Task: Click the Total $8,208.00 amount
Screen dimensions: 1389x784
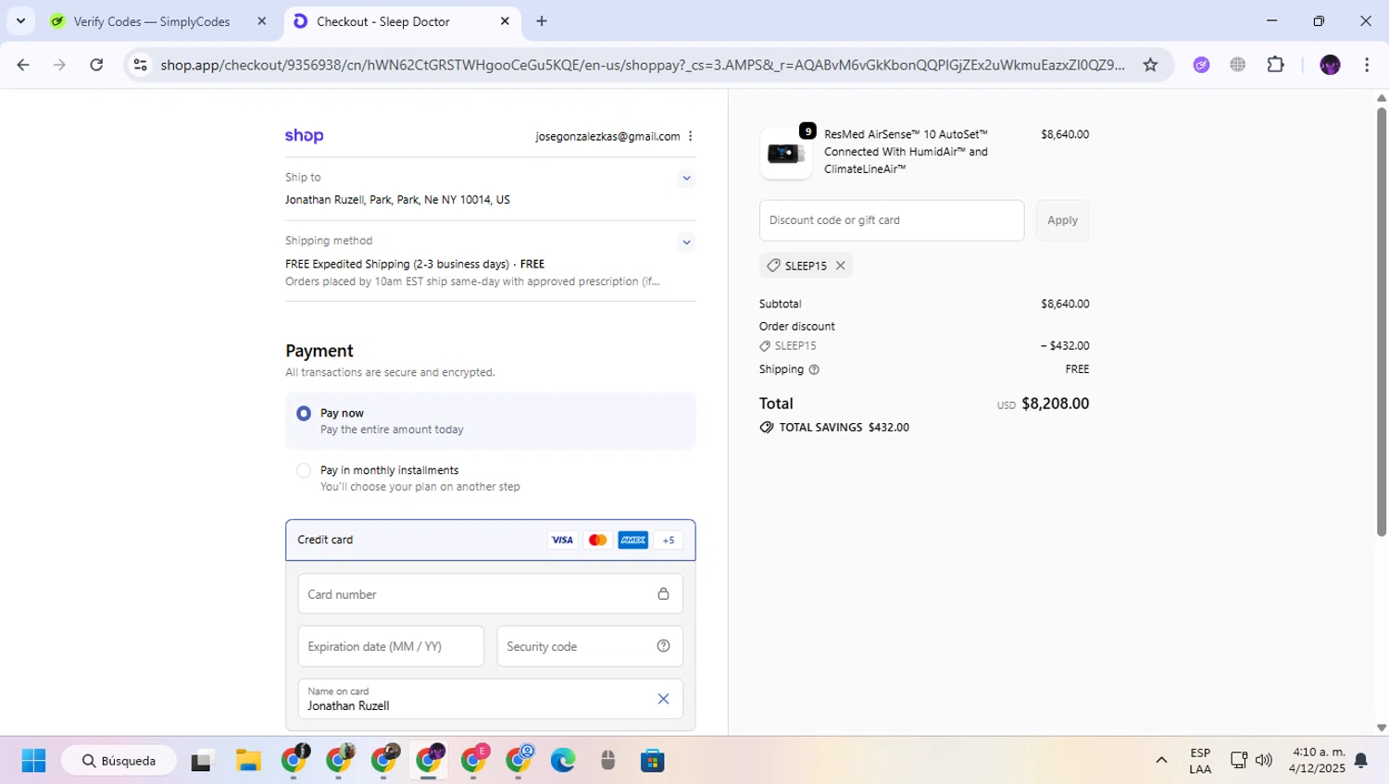Action: (1055, 404)
